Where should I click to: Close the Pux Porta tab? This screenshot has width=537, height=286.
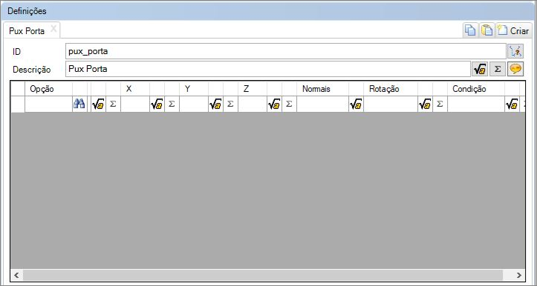tap(53, 29)
